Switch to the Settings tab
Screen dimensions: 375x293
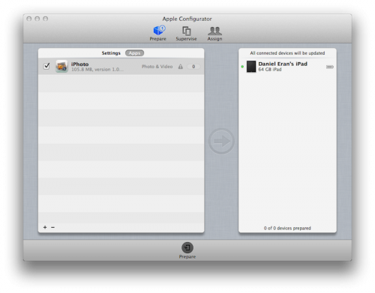(x=111, y=53)
